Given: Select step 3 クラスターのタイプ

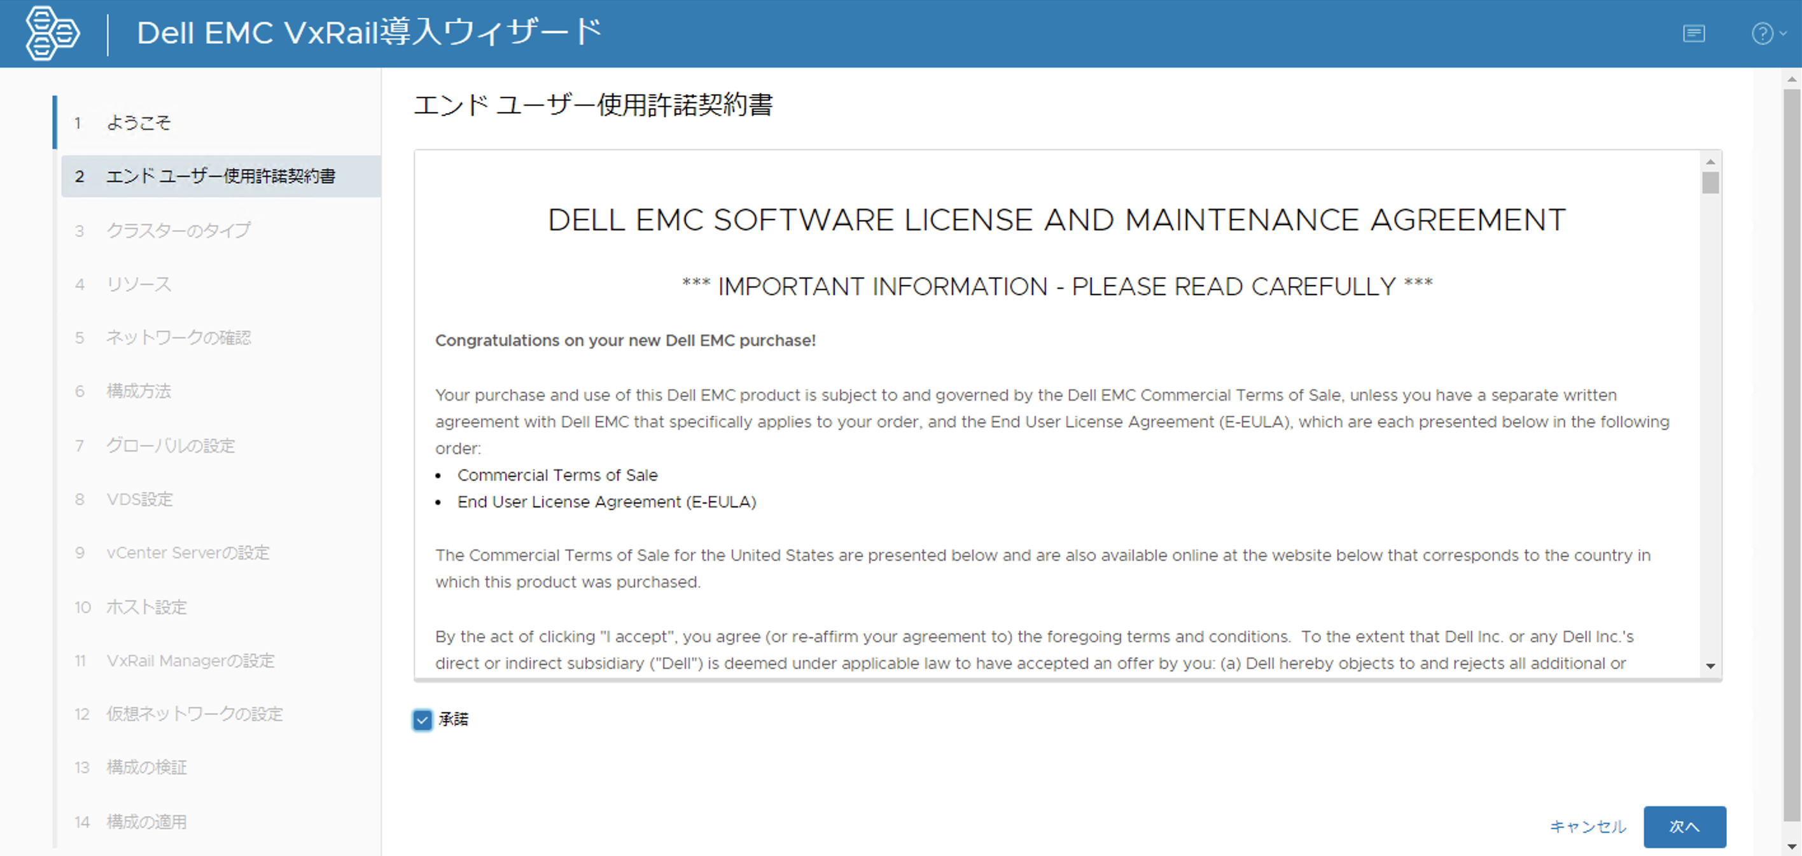Looking at the screenshot, I should tap(178, 230).
